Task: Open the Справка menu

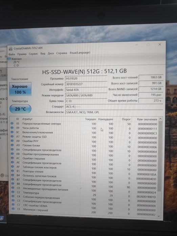Action: pos(62,53)
